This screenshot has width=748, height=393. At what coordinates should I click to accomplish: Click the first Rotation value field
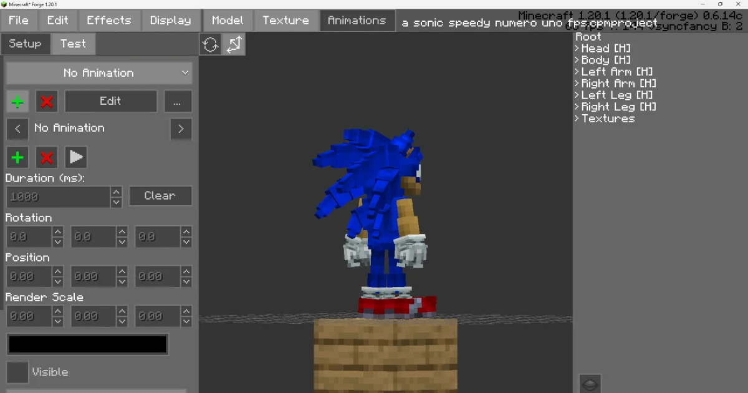[29, 237]
